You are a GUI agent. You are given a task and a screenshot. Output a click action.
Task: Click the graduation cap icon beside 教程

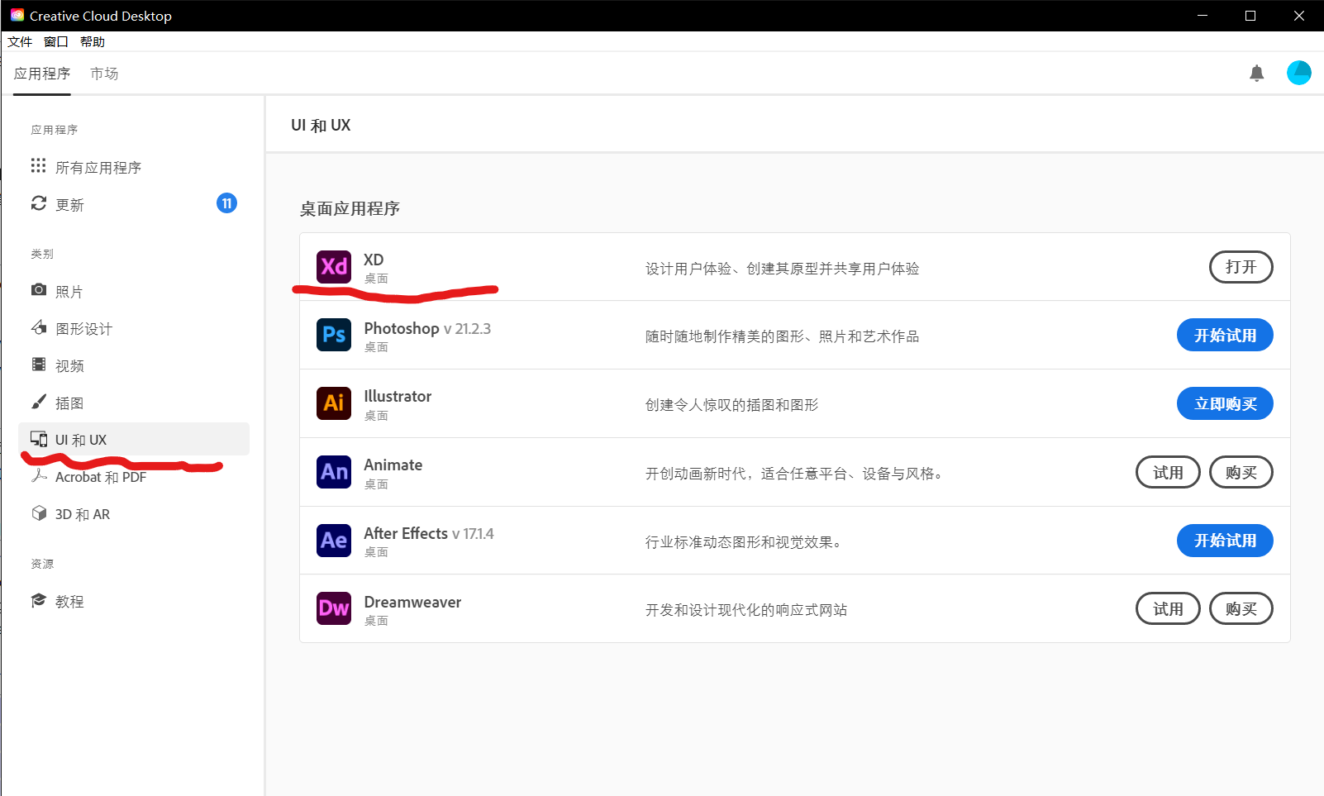point(38,600)
